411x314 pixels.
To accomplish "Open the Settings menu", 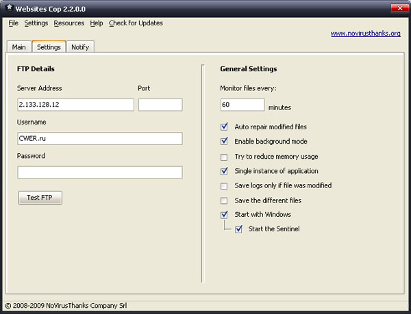I will pos(36,23).
